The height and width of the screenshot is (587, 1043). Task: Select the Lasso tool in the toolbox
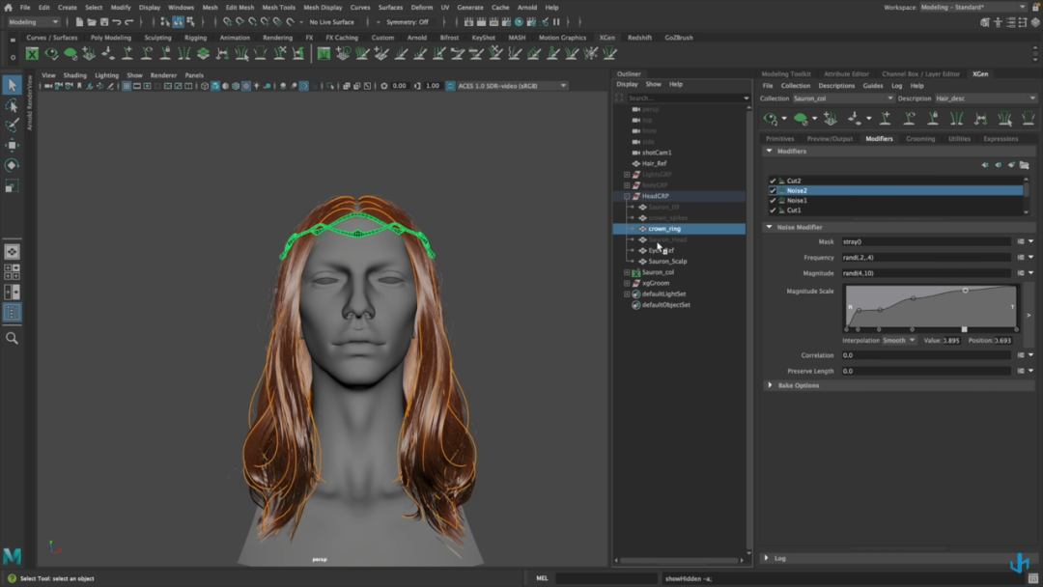tap(12, 105)
